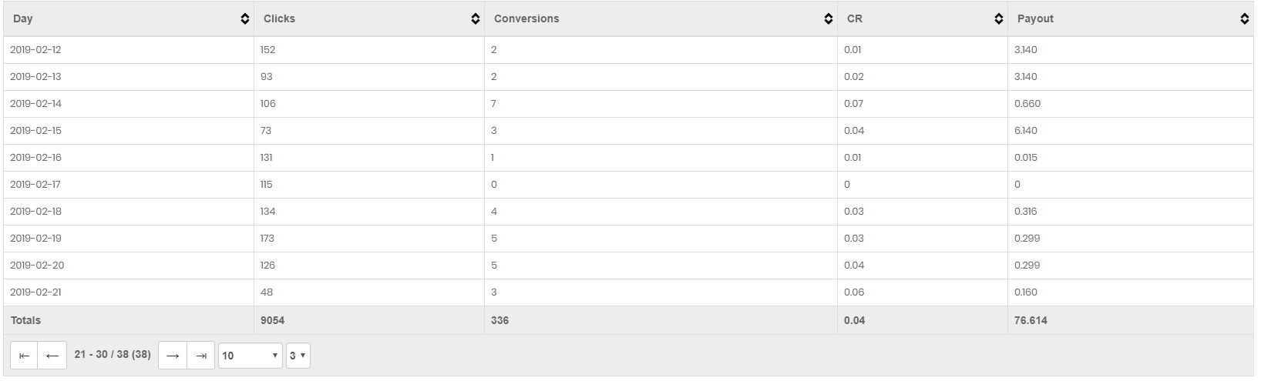Open page number dropdown showing 3
The image size is (1261, 381).
(298, 356)
